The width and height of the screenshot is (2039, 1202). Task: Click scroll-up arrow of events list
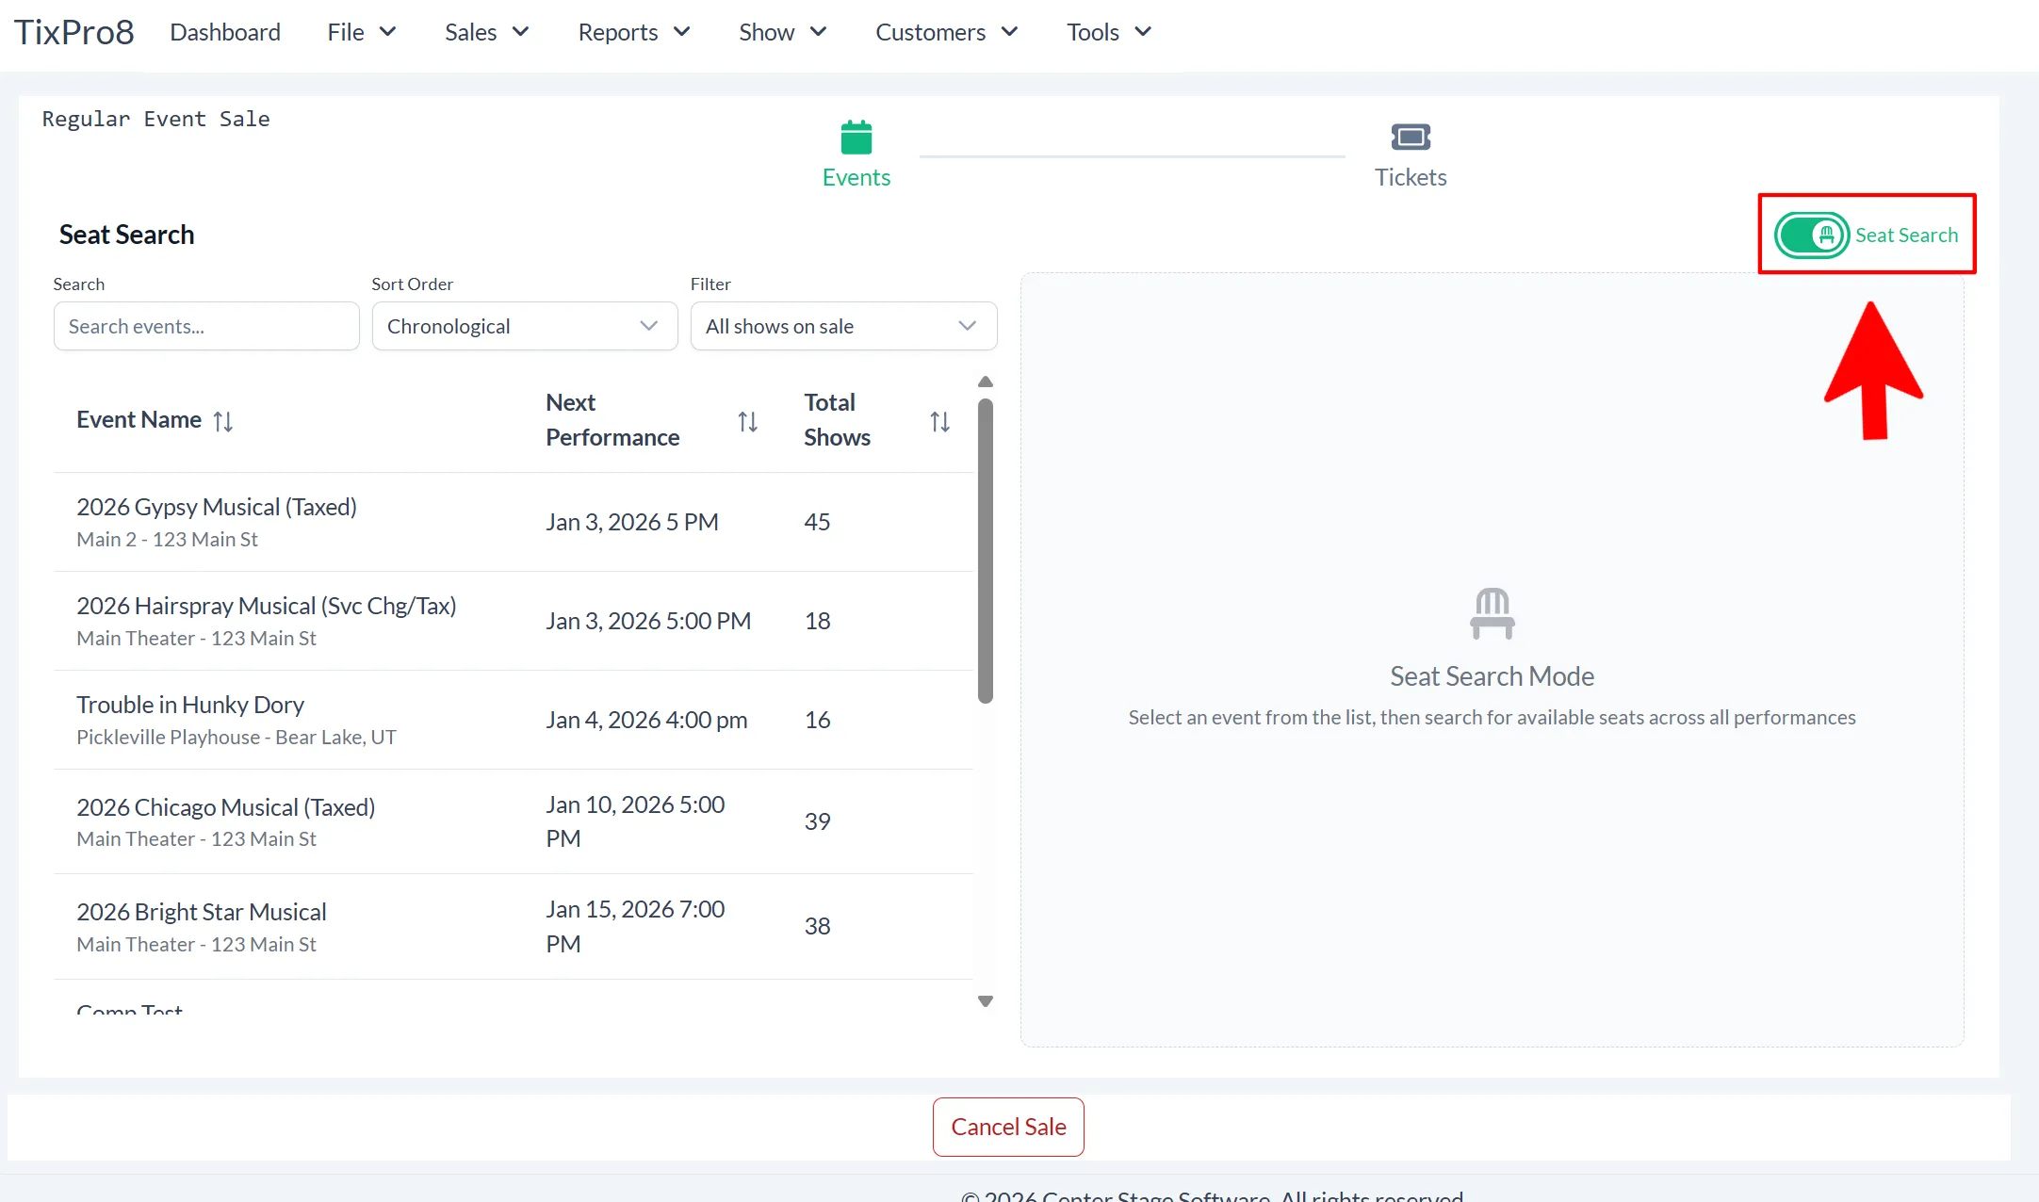tap(986, 382)
